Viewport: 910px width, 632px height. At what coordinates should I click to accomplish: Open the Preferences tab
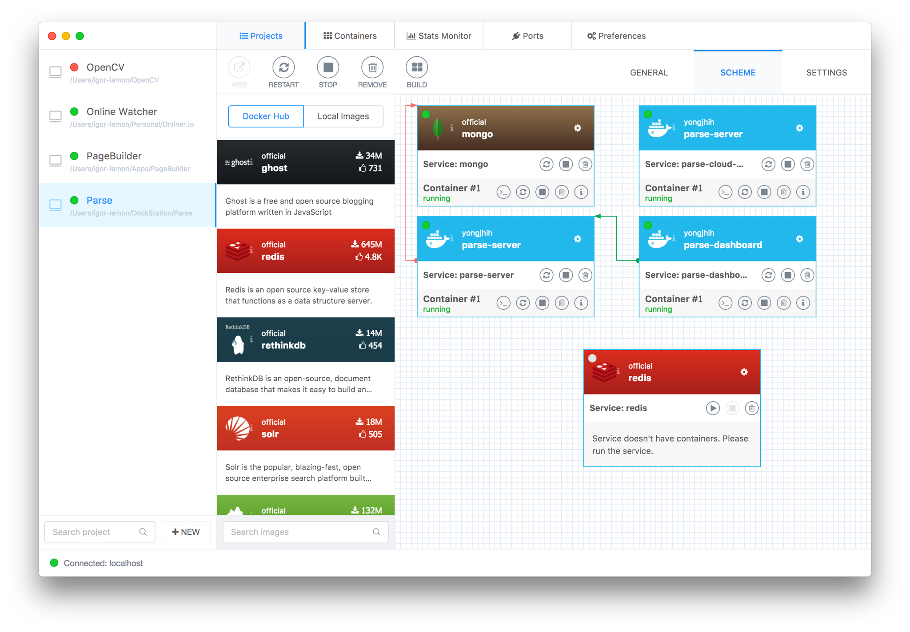tap(616, 36)
